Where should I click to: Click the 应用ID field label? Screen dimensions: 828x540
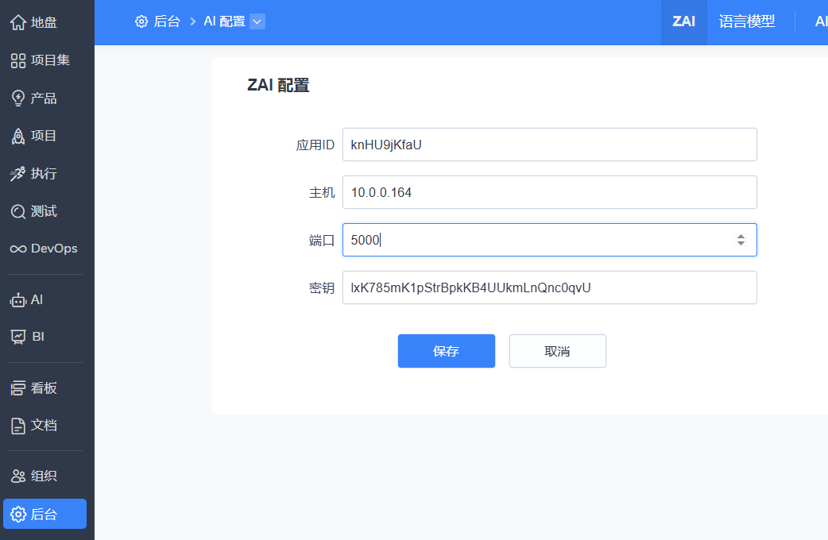pos(315,145)
